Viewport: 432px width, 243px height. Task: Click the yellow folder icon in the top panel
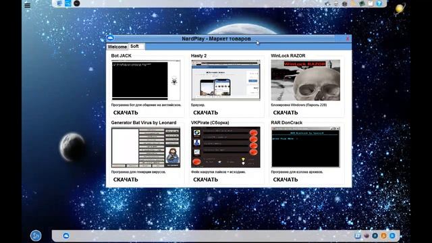click(x=354, y=3)
